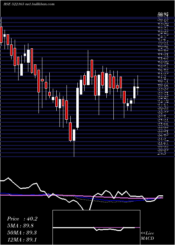The image size is (175, 245).
Task: Click the 'Price : 40.2' readout
Action: tap(22, 219)
